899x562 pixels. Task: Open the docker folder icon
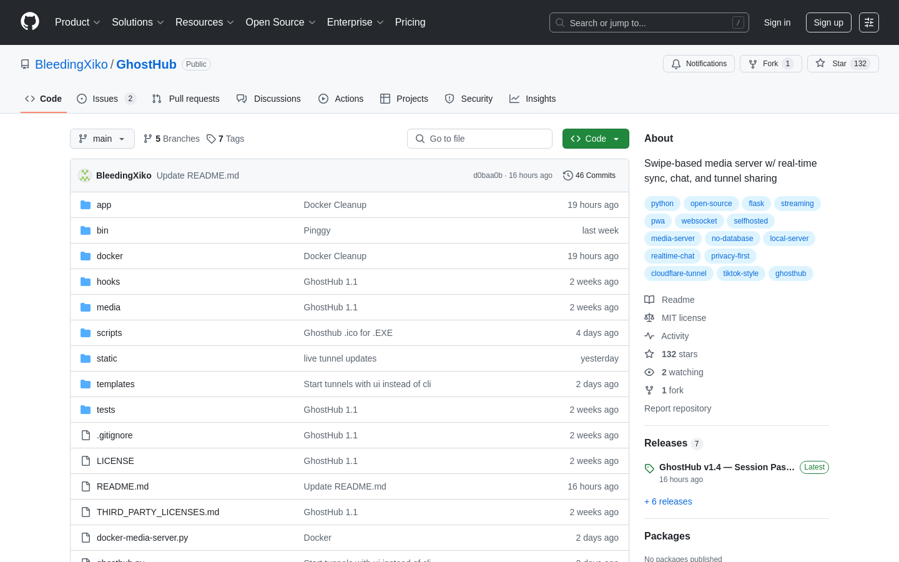click(x=86, y=256)
